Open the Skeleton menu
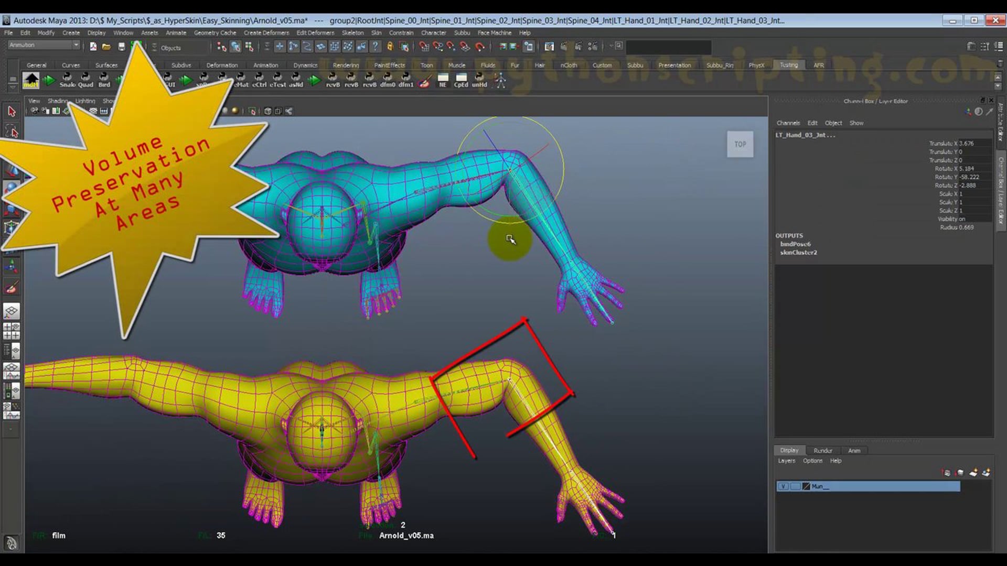This screenshot has height=566, width=1007. coord(352,32)
